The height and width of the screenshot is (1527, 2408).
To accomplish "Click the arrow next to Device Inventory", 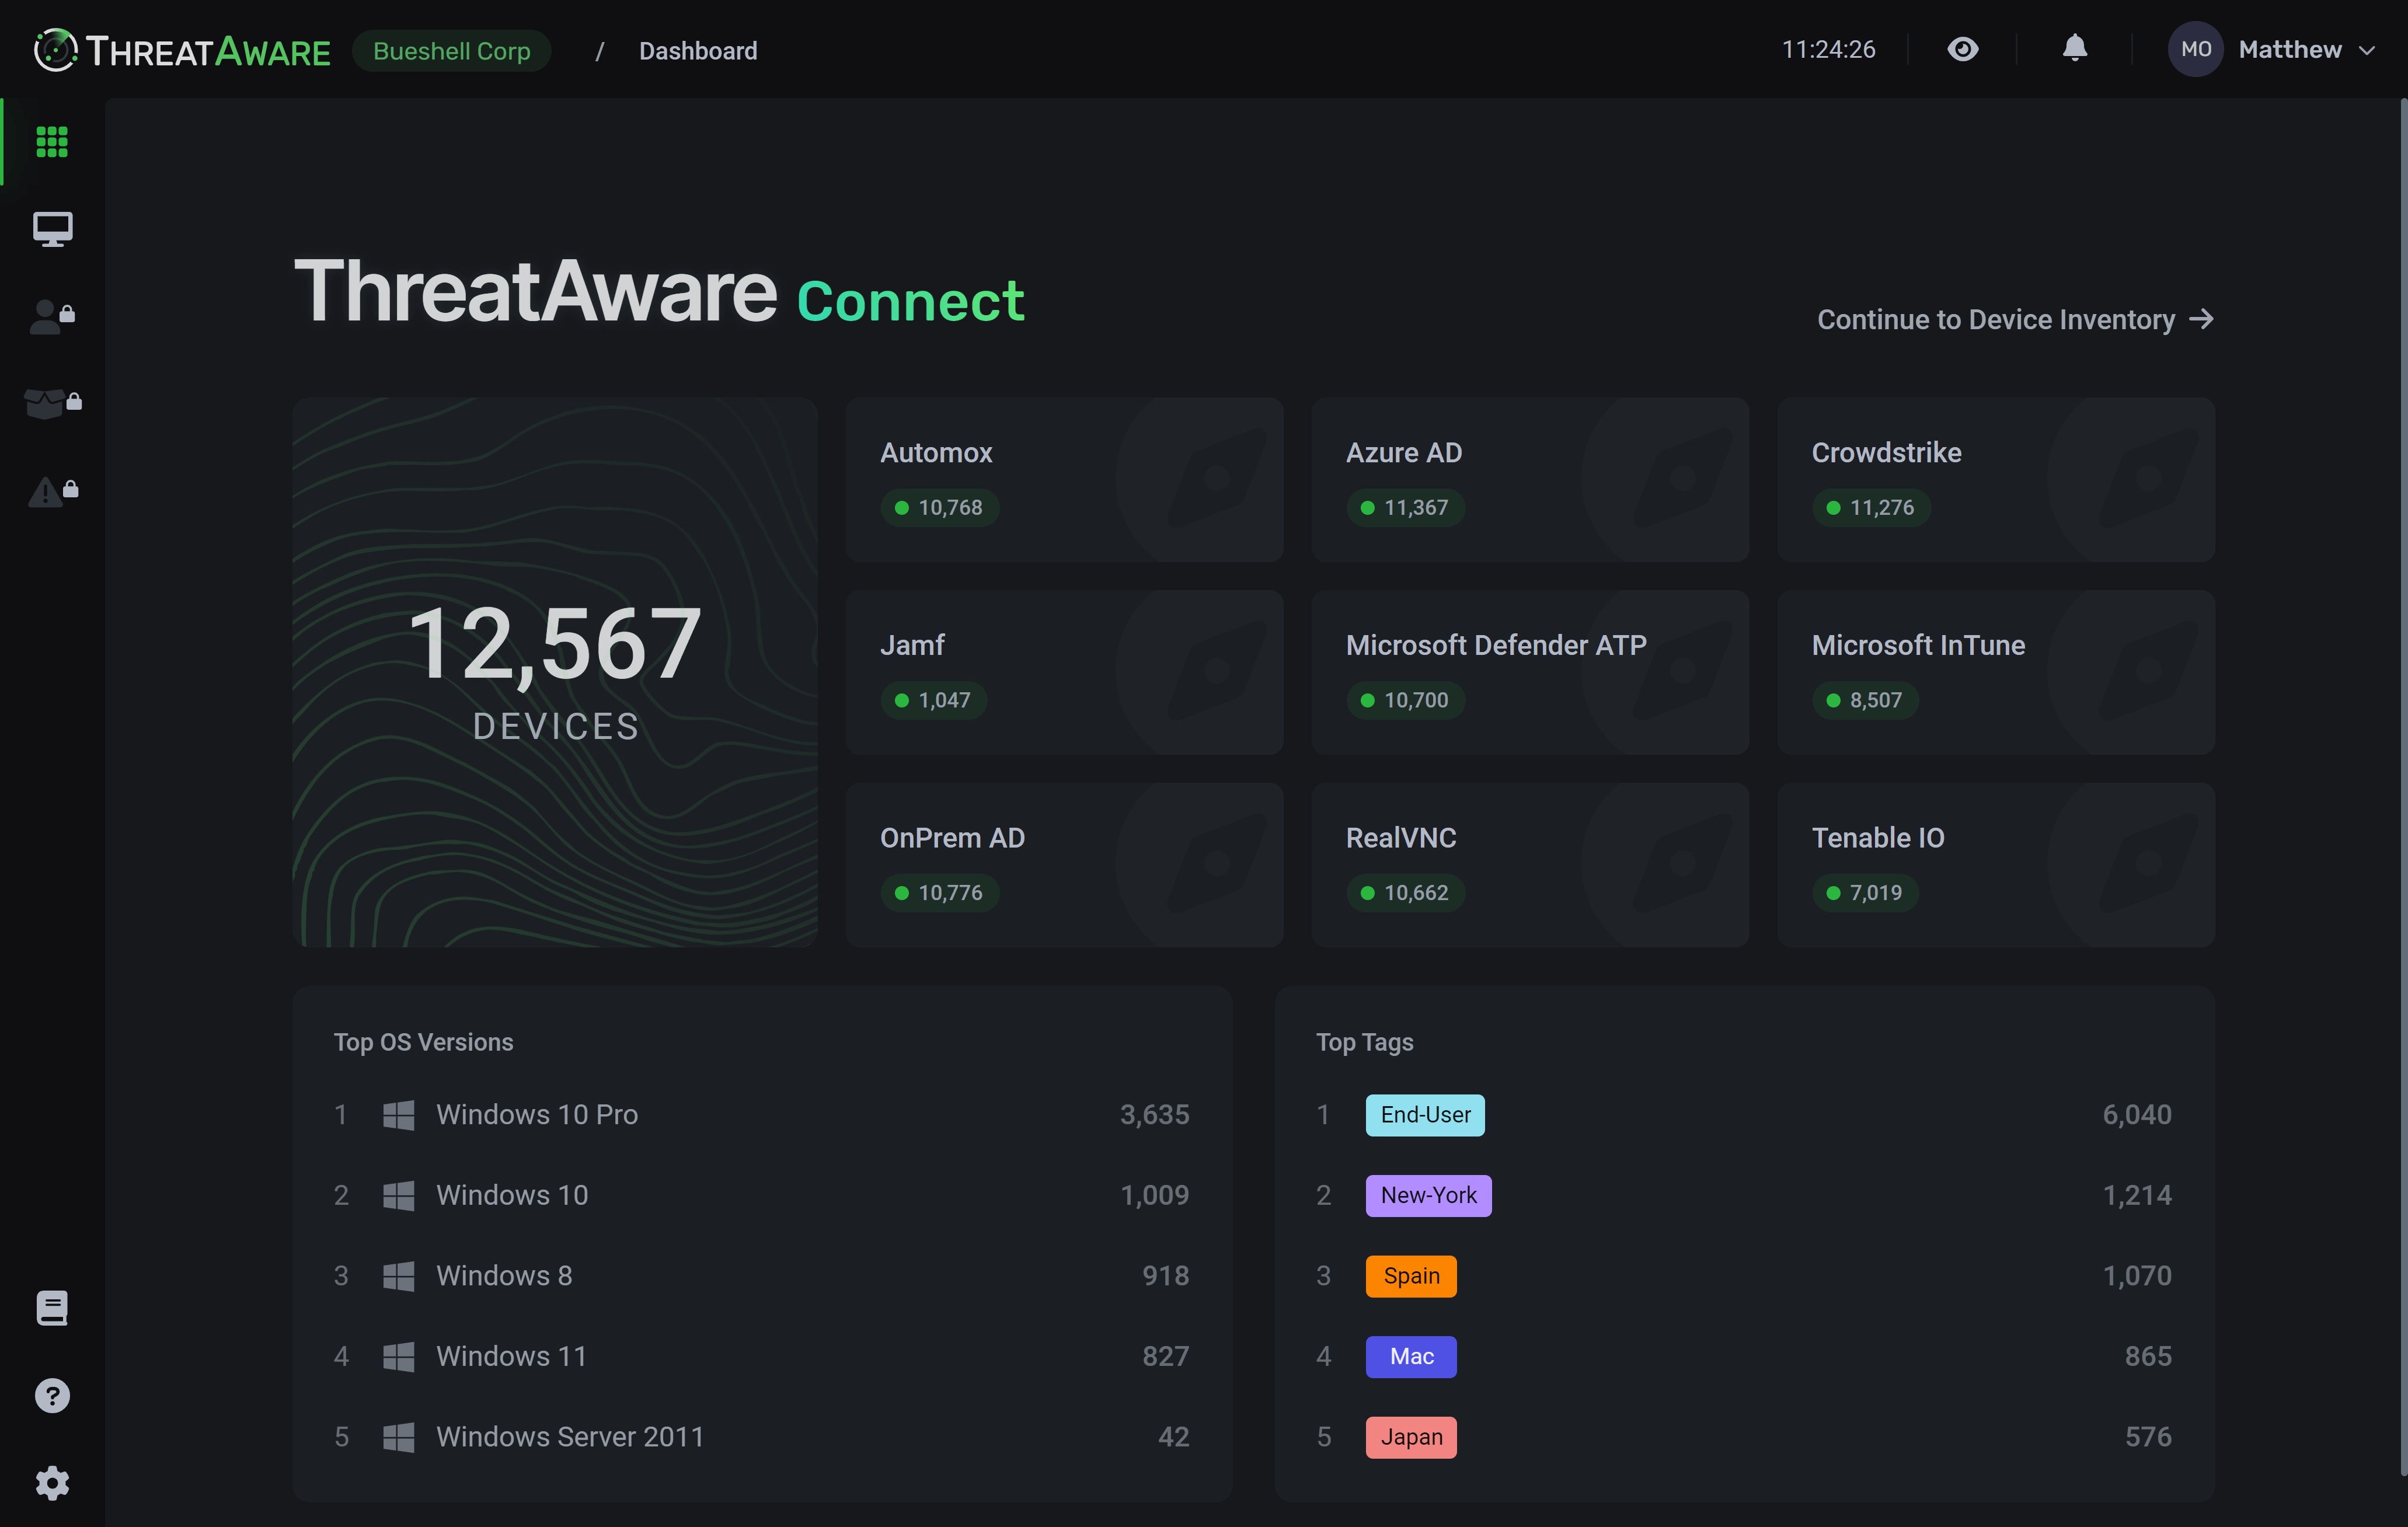I will coord(2201,319).
